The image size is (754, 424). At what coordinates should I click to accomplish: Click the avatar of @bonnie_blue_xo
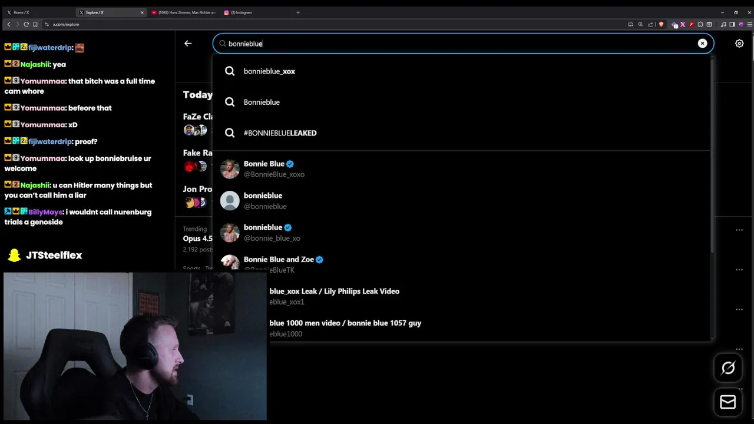tap(230, 233)
